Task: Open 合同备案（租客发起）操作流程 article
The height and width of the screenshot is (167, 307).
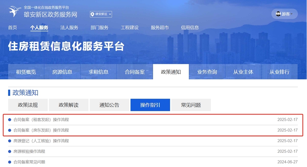Action: point(41,120)
